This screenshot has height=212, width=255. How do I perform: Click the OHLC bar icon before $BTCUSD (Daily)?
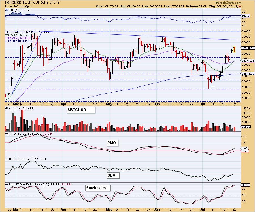[7, 32]
